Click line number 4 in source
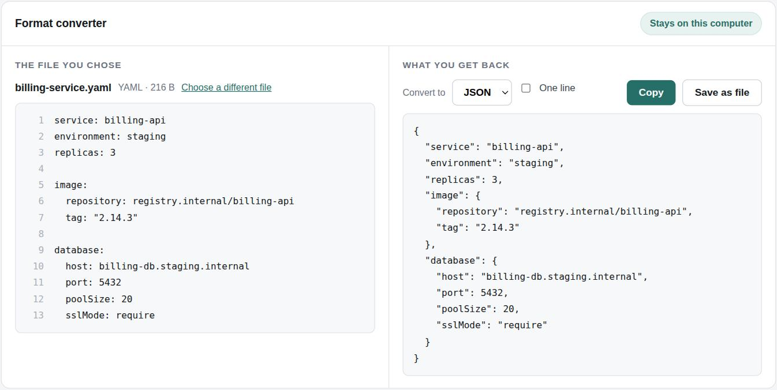Image resolution: width=777 pixels, height=390 pixels. tap(41, 169)
